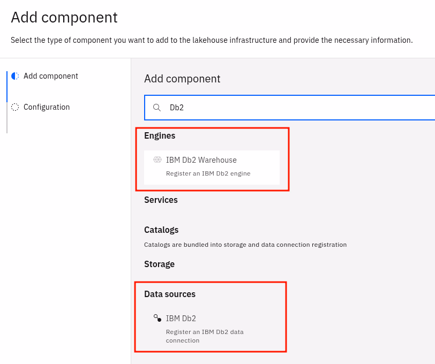This screenshot has width=435, height=364.
Task: Click the half-filled Add component step indicator icon
Action: pos(14,75)
